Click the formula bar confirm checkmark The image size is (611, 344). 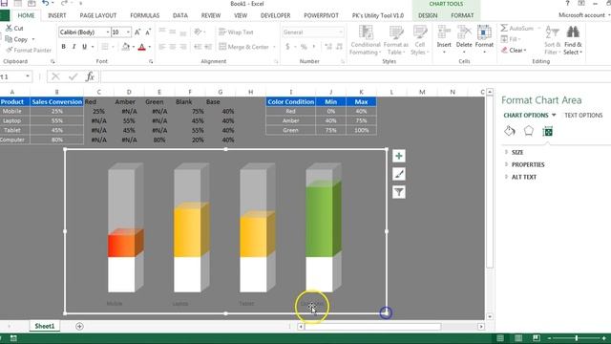tap(73, 76)
